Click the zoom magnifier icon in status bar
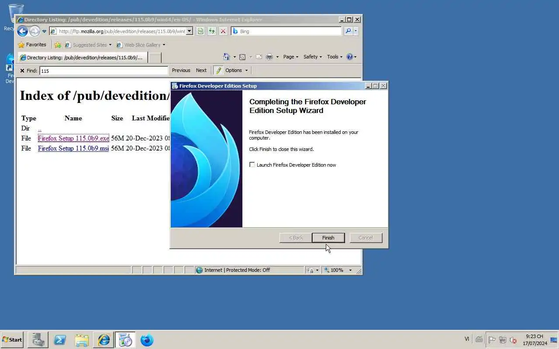559x349 pixels. (x=326, y=270)
